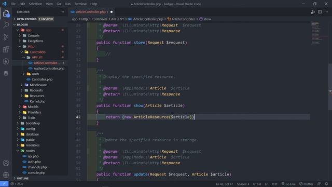Collapse the BADGER project section
The width and height of the screenshot is (332, 187).
[40, 24]
